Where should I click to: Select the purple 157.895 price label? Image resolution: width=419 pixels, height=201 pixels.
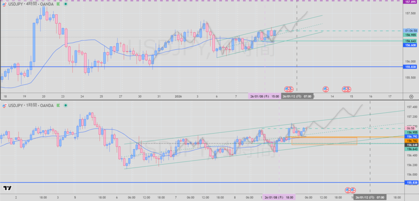click(410, 2)
